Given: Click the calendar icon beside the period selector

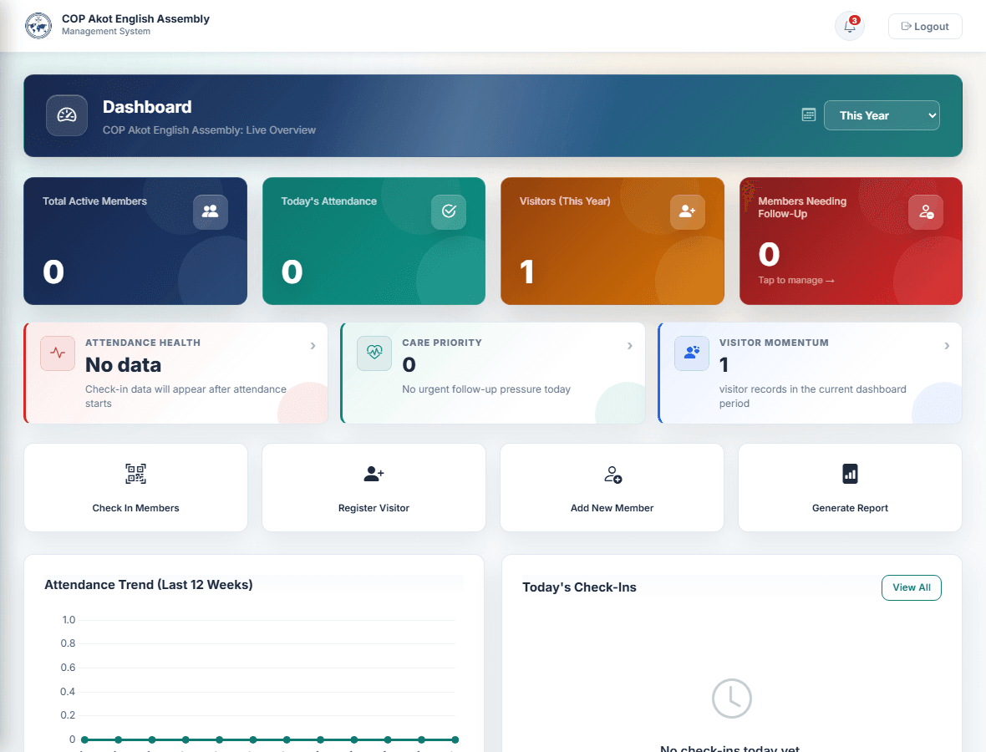Looking at the screenshot, I should [809, 114].
